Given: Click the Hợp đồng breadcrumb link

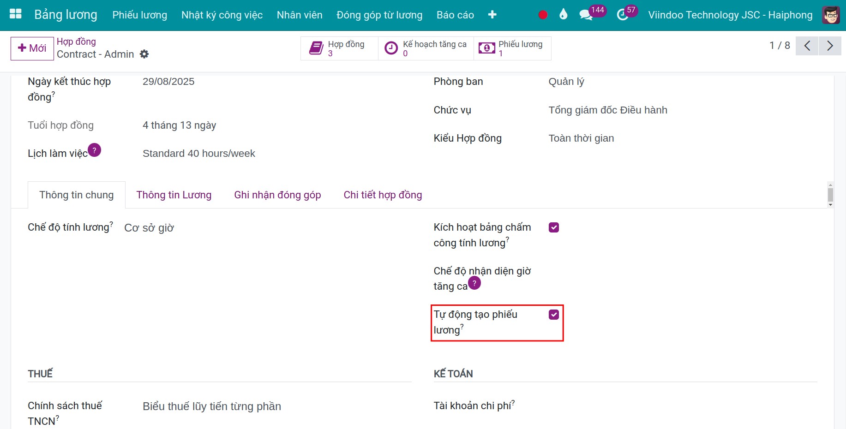Looking at the screenshot, I should tap(76, 42).
